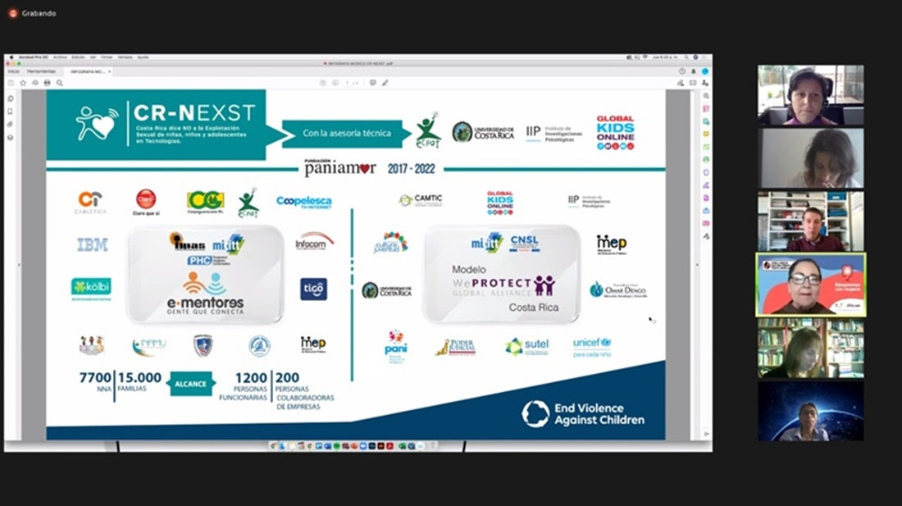This screenshot has width=902, height=506.
Task: Click the CR-NEXST title in the document
Action: [194, 112]
